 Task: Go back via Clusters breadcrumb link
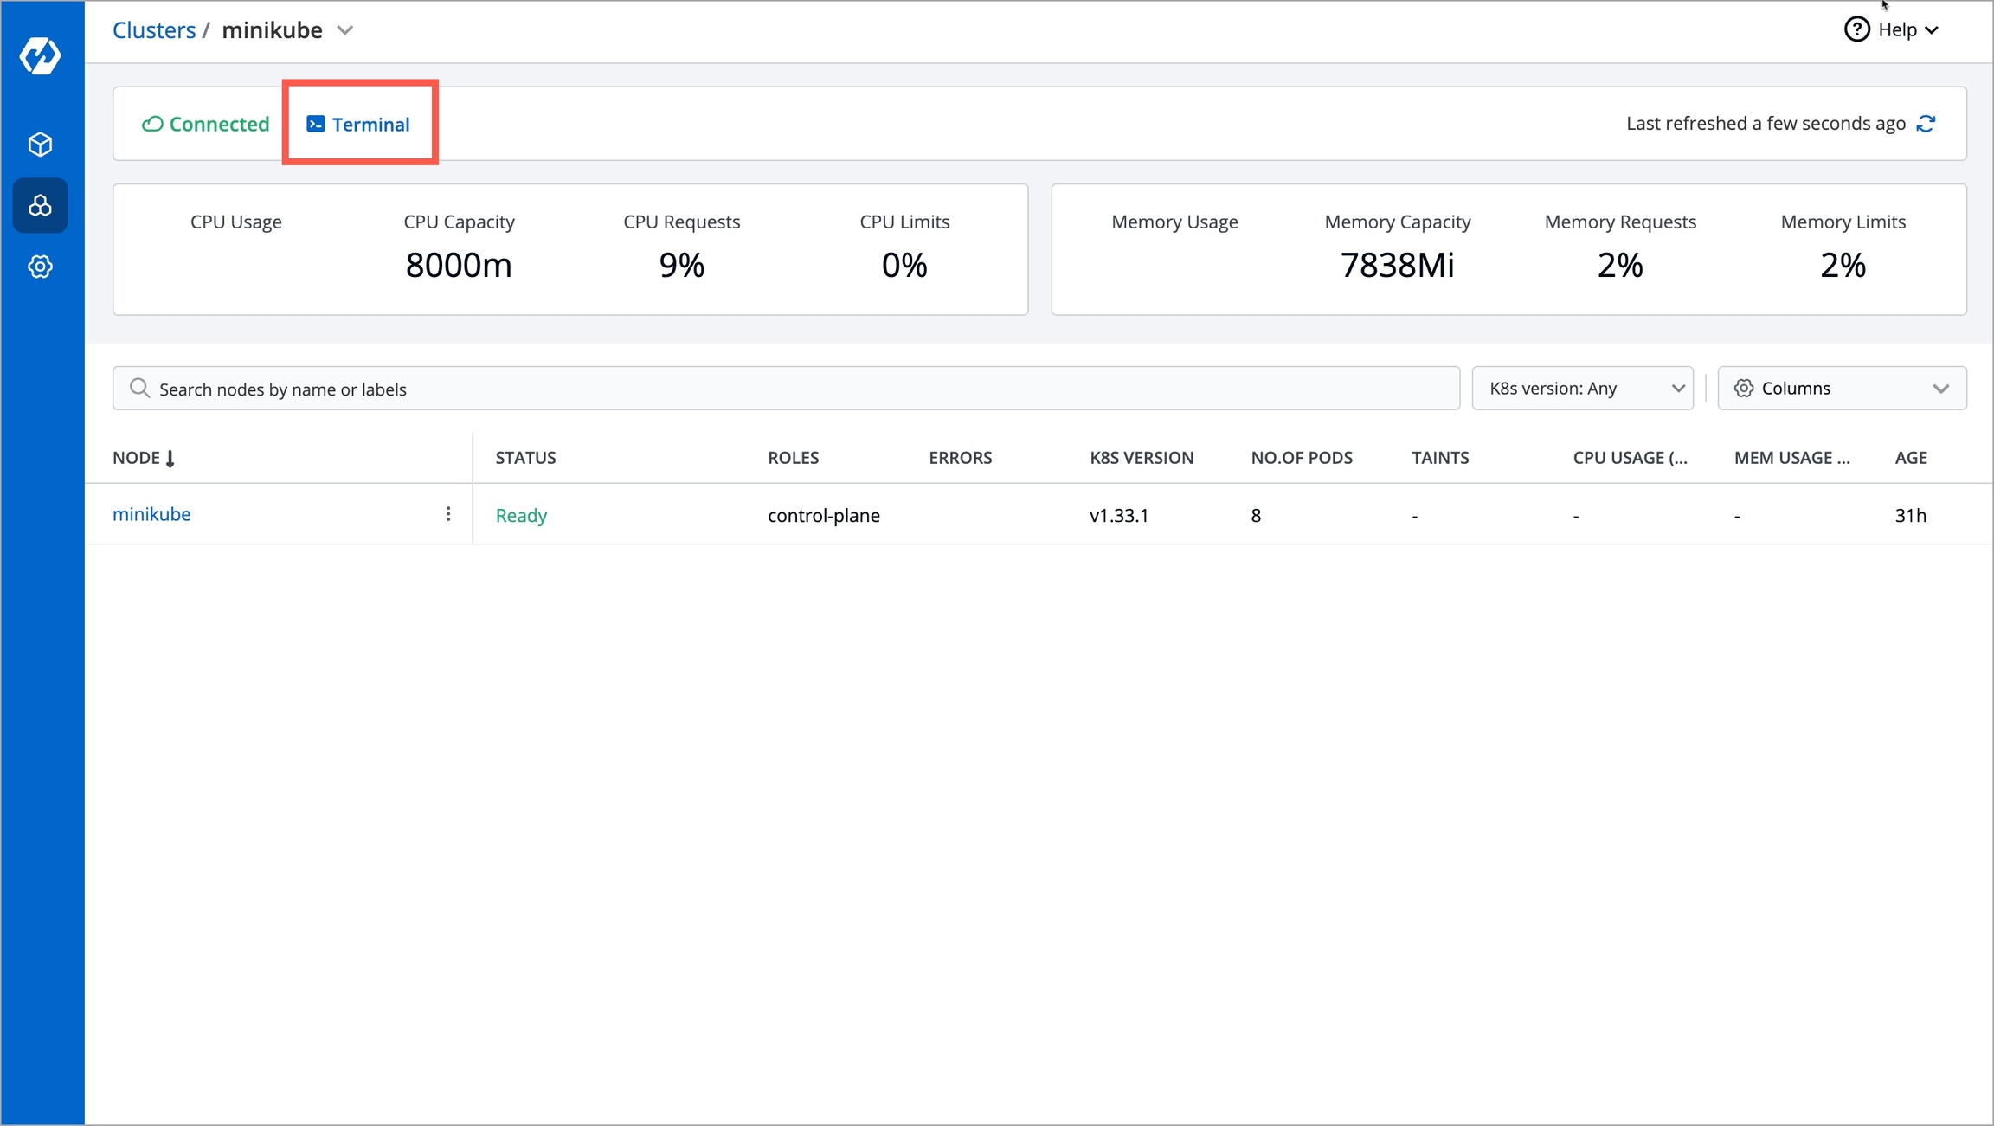point(154,30)
